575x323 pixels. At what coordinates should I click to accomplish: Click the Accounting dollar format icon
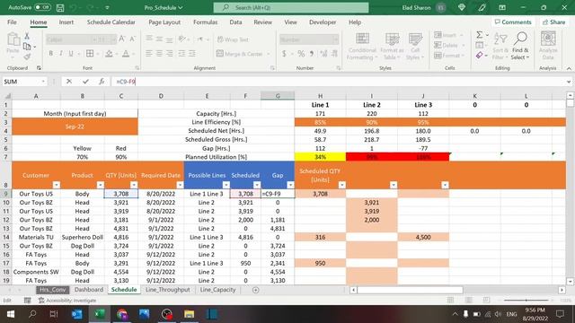pos(284,54)
